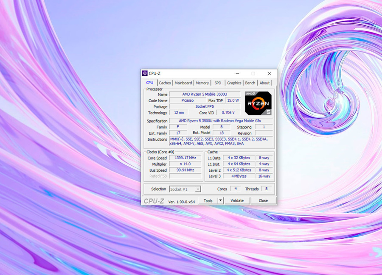Click the Core VID value 0.706 V

point(228,113)
